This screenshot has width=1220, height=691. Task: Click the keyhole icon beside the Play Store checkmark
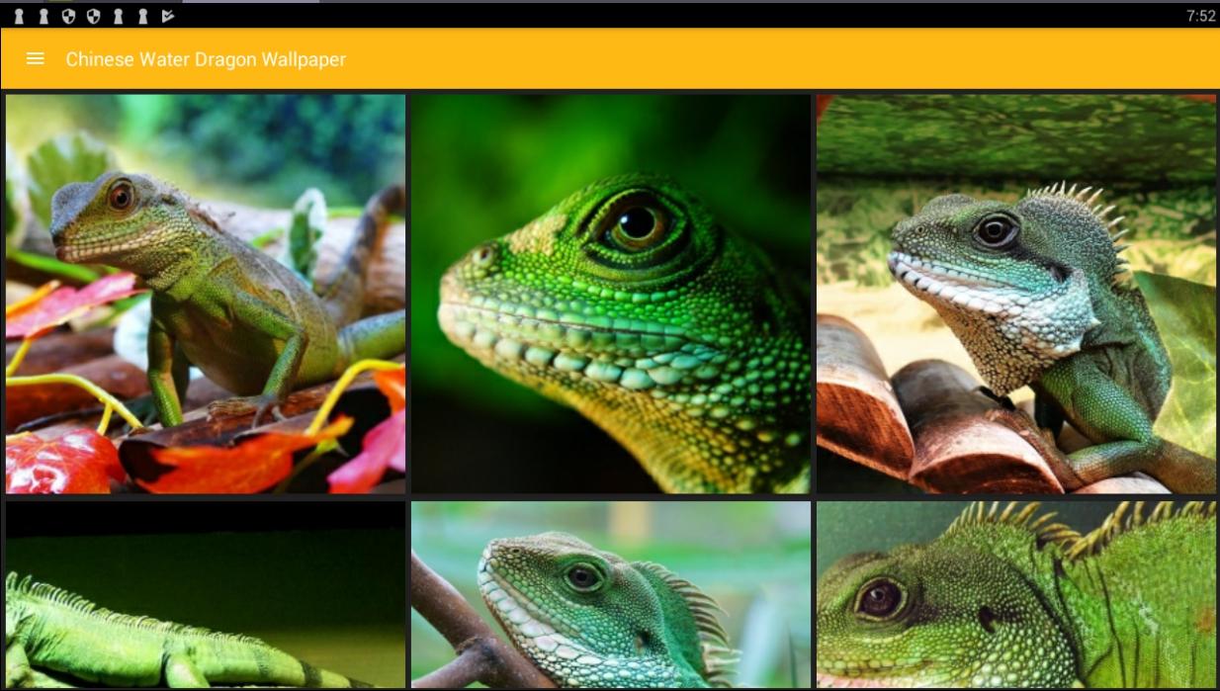pos(143,16)
